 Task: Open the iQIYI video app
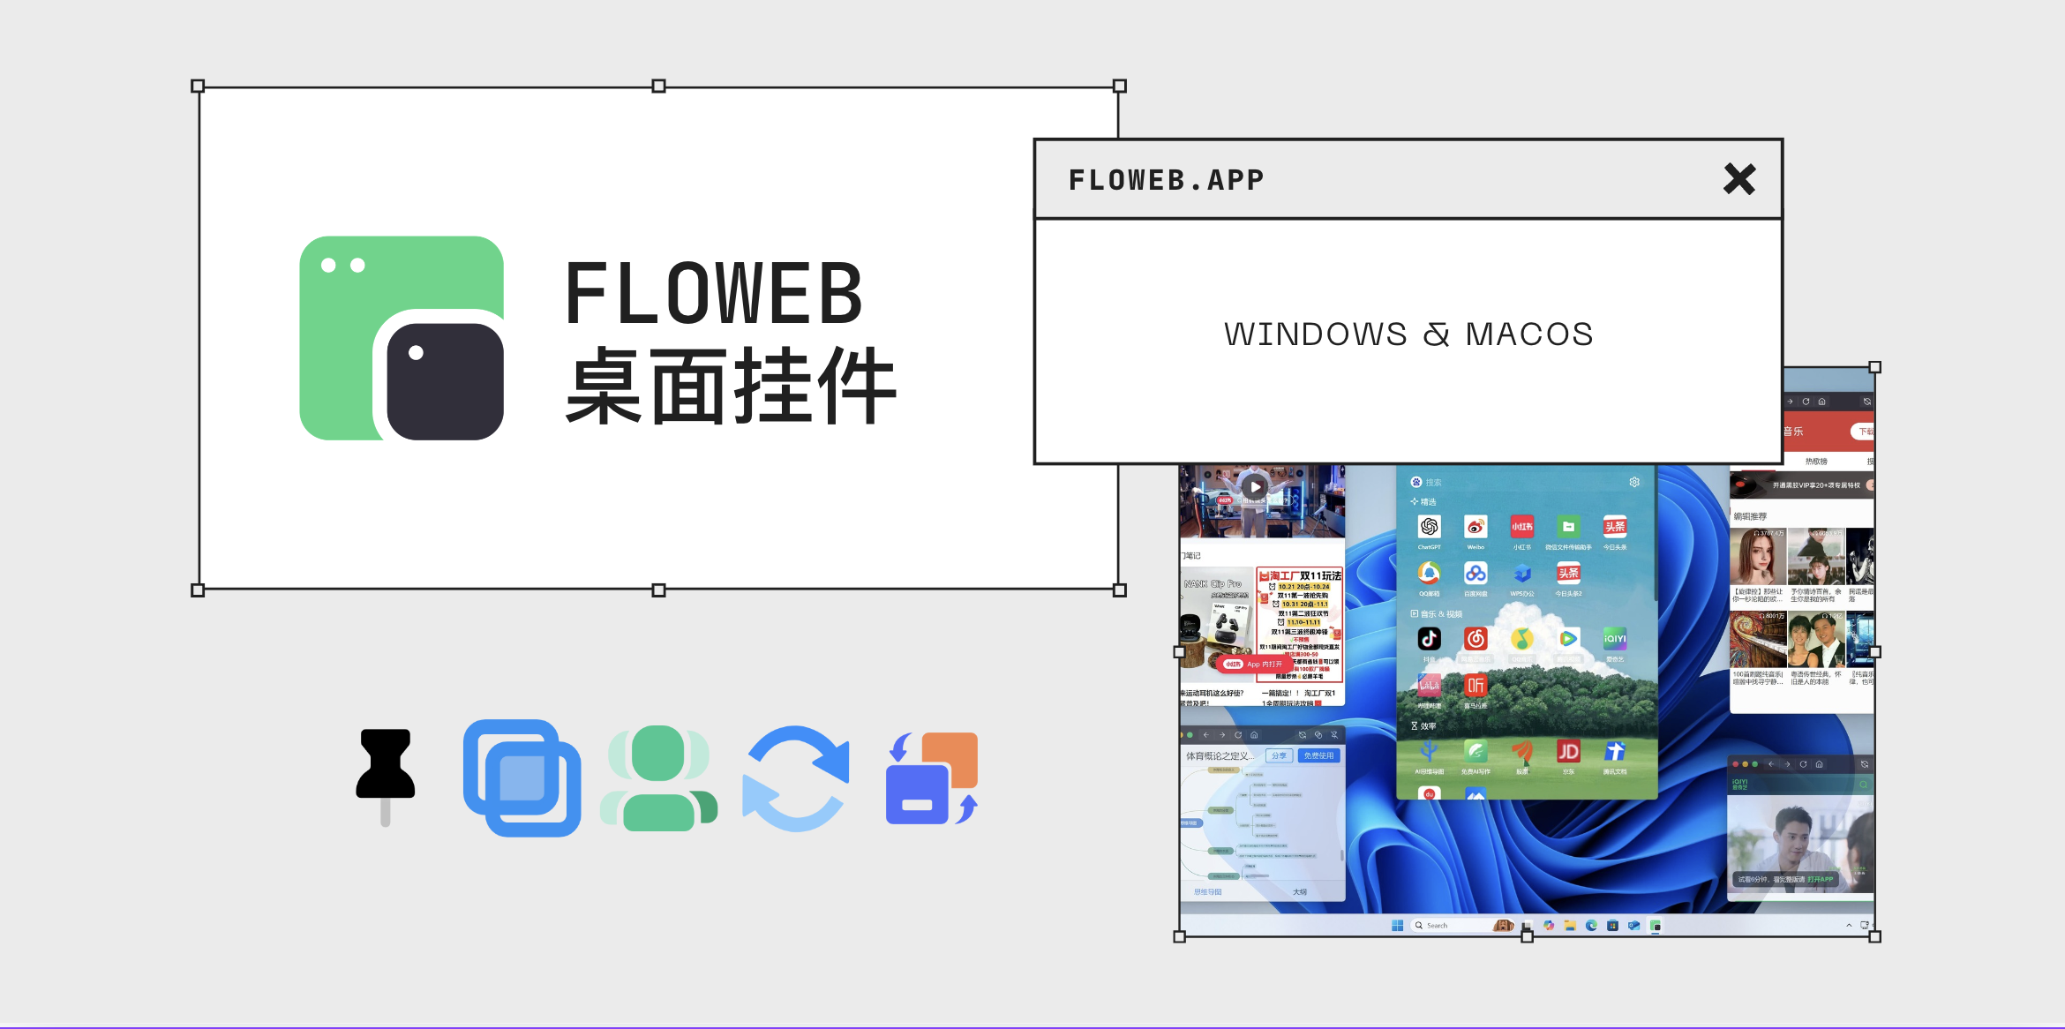pos(1614,639)
